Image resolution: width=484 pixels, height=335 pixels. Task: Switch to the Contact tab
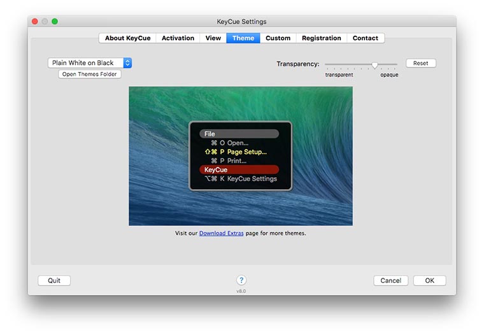pyautogui.click(x=366, y=38)
